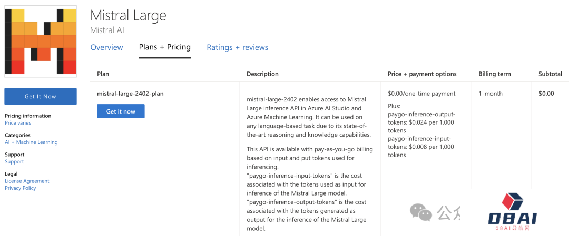Click the OBAI cube logo
Image resolution: width=569 pixels, height=236 pixels.
[512, 202]
